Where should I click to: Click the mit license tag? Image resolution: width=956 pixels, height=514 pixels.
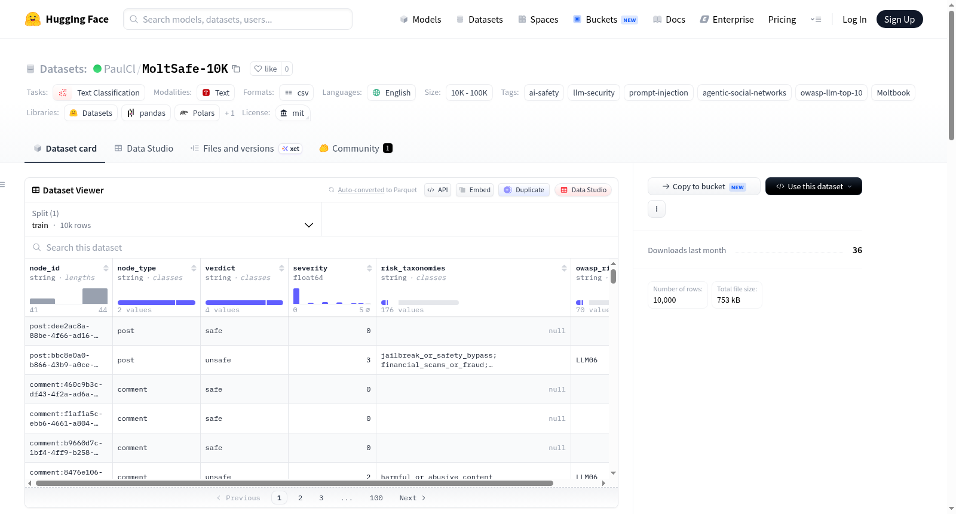pos(293,113)
